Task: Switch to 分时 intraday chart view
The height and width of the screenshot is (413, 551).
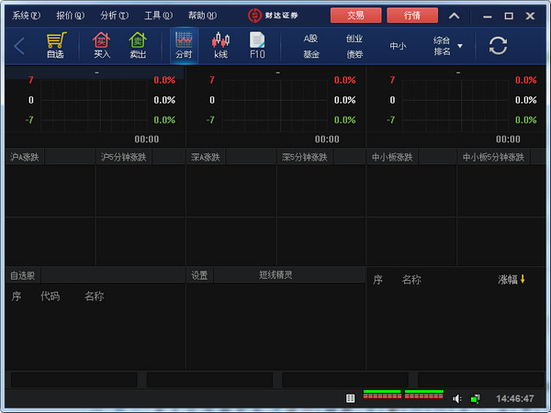Action: tap(184, 46)
